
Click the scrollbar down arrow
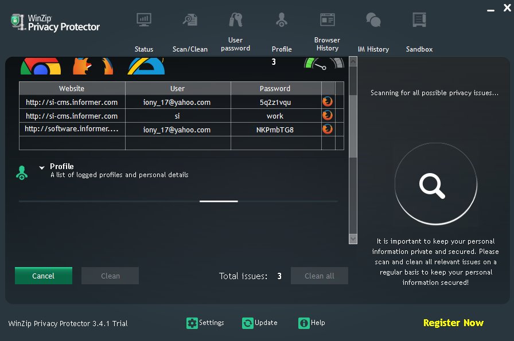tap(353, 239)
